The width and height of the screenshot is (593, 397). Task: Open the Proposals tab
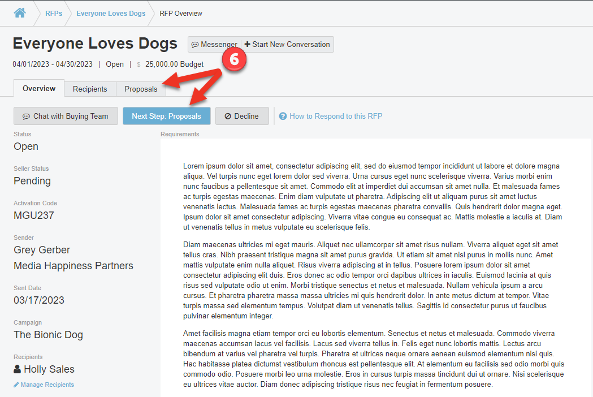(x=141, y=89)
